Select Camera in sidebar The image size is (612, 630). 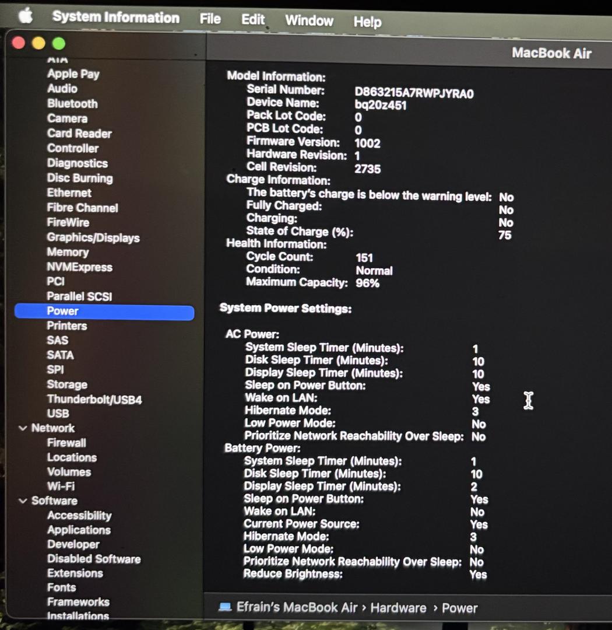pos(67,118)
